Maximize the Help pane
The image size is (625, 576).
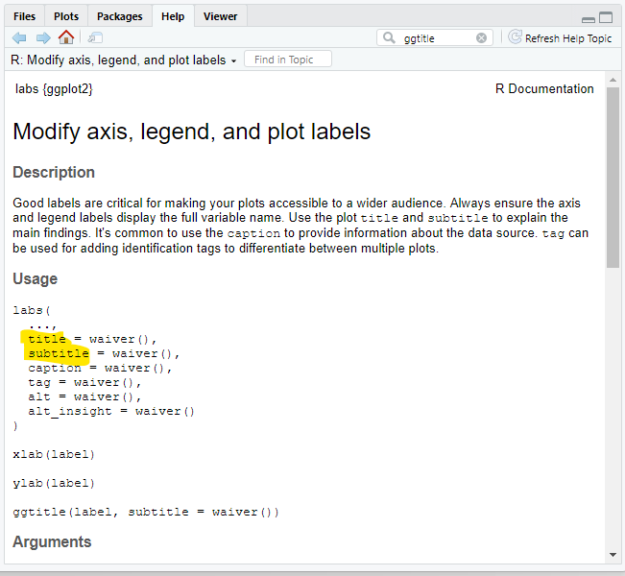coord(606,17)
